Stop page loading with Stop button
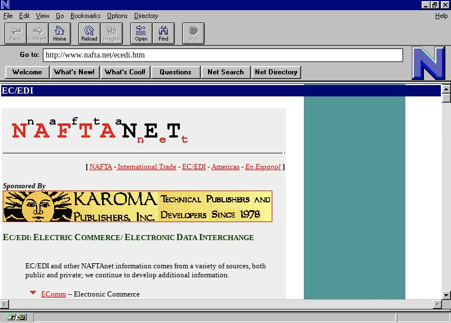The width and height of the screenshot is (451, 323). pos(193,33)
